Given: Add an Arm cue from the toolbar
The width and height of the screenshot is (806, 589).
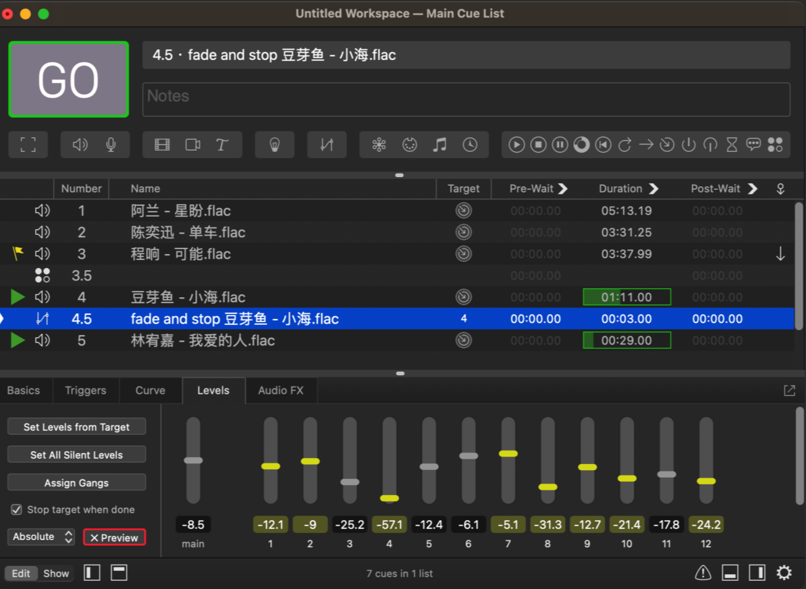Looking at the screenshot, I should [x=689, y=145].
